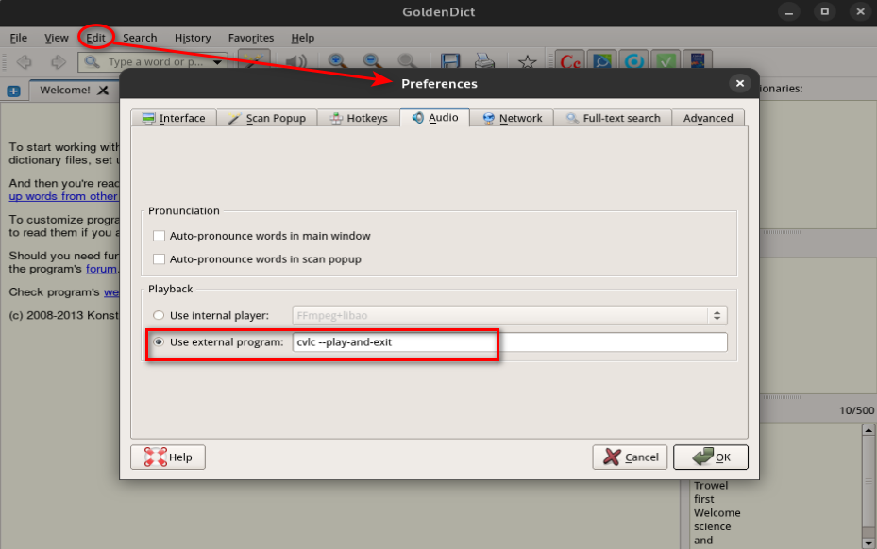877x549 pixels.
Task: Open the View menu
Action: tap(57, 38)
